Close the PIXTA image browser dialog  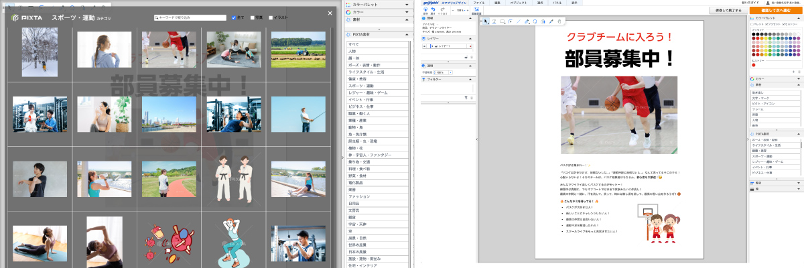[x=330, y=13]
